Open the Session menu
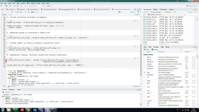199x112 pixels. point(23,3)
